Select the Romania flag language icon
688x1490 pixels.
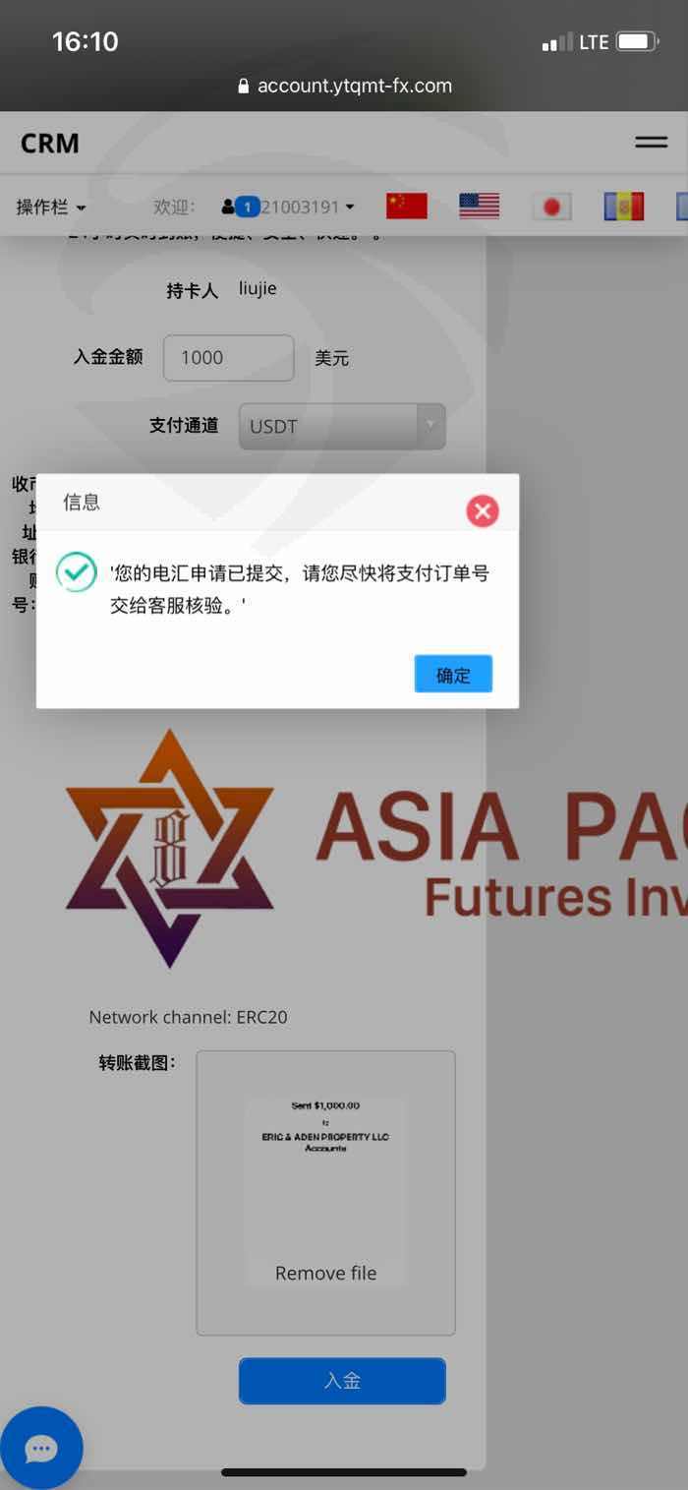click(624, 207)
